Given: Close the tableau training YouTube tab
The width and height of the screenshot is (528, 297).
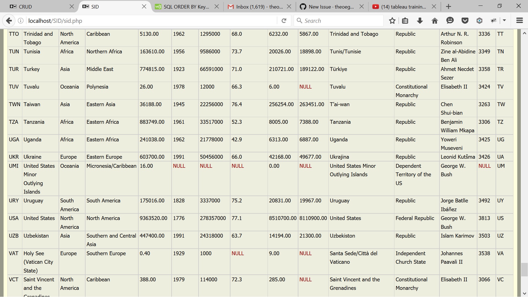Looking at the screenshot, I should coord(434,7).
